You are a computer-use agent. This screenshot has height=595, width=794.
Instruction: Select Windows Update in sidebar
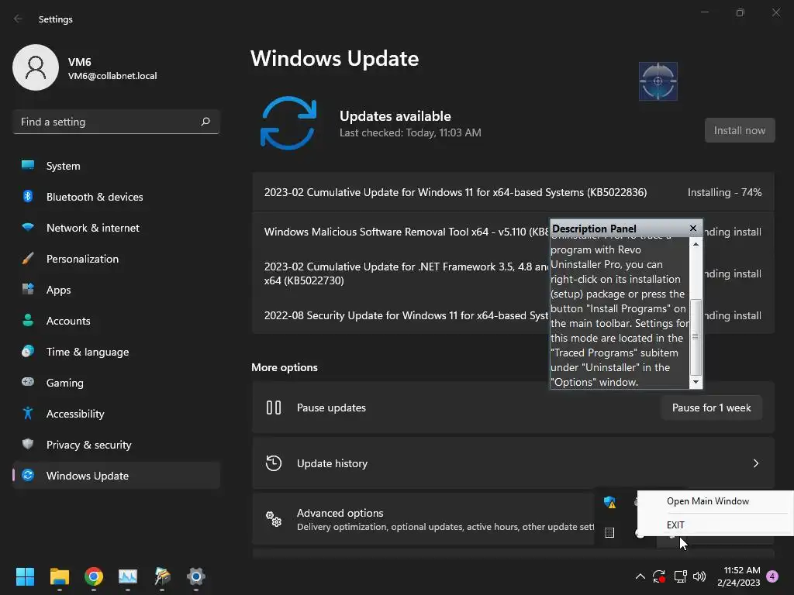click(x=116, y=476)
